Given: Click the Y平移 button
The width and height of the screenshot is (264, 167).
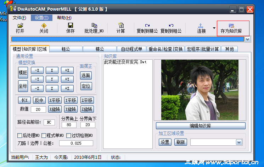Looking at the screenshot, I should pos(71,100).
